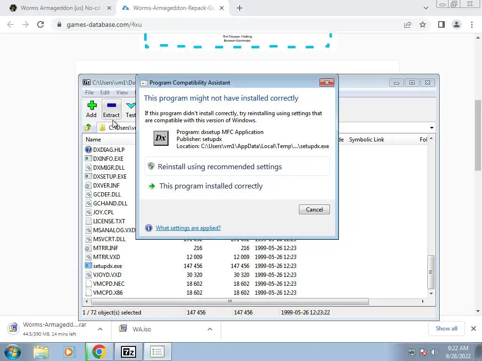Viewport: 482px width, 361px height.
Task: Select JOY.CPL in the file list
Action: [x=103, y=212]
